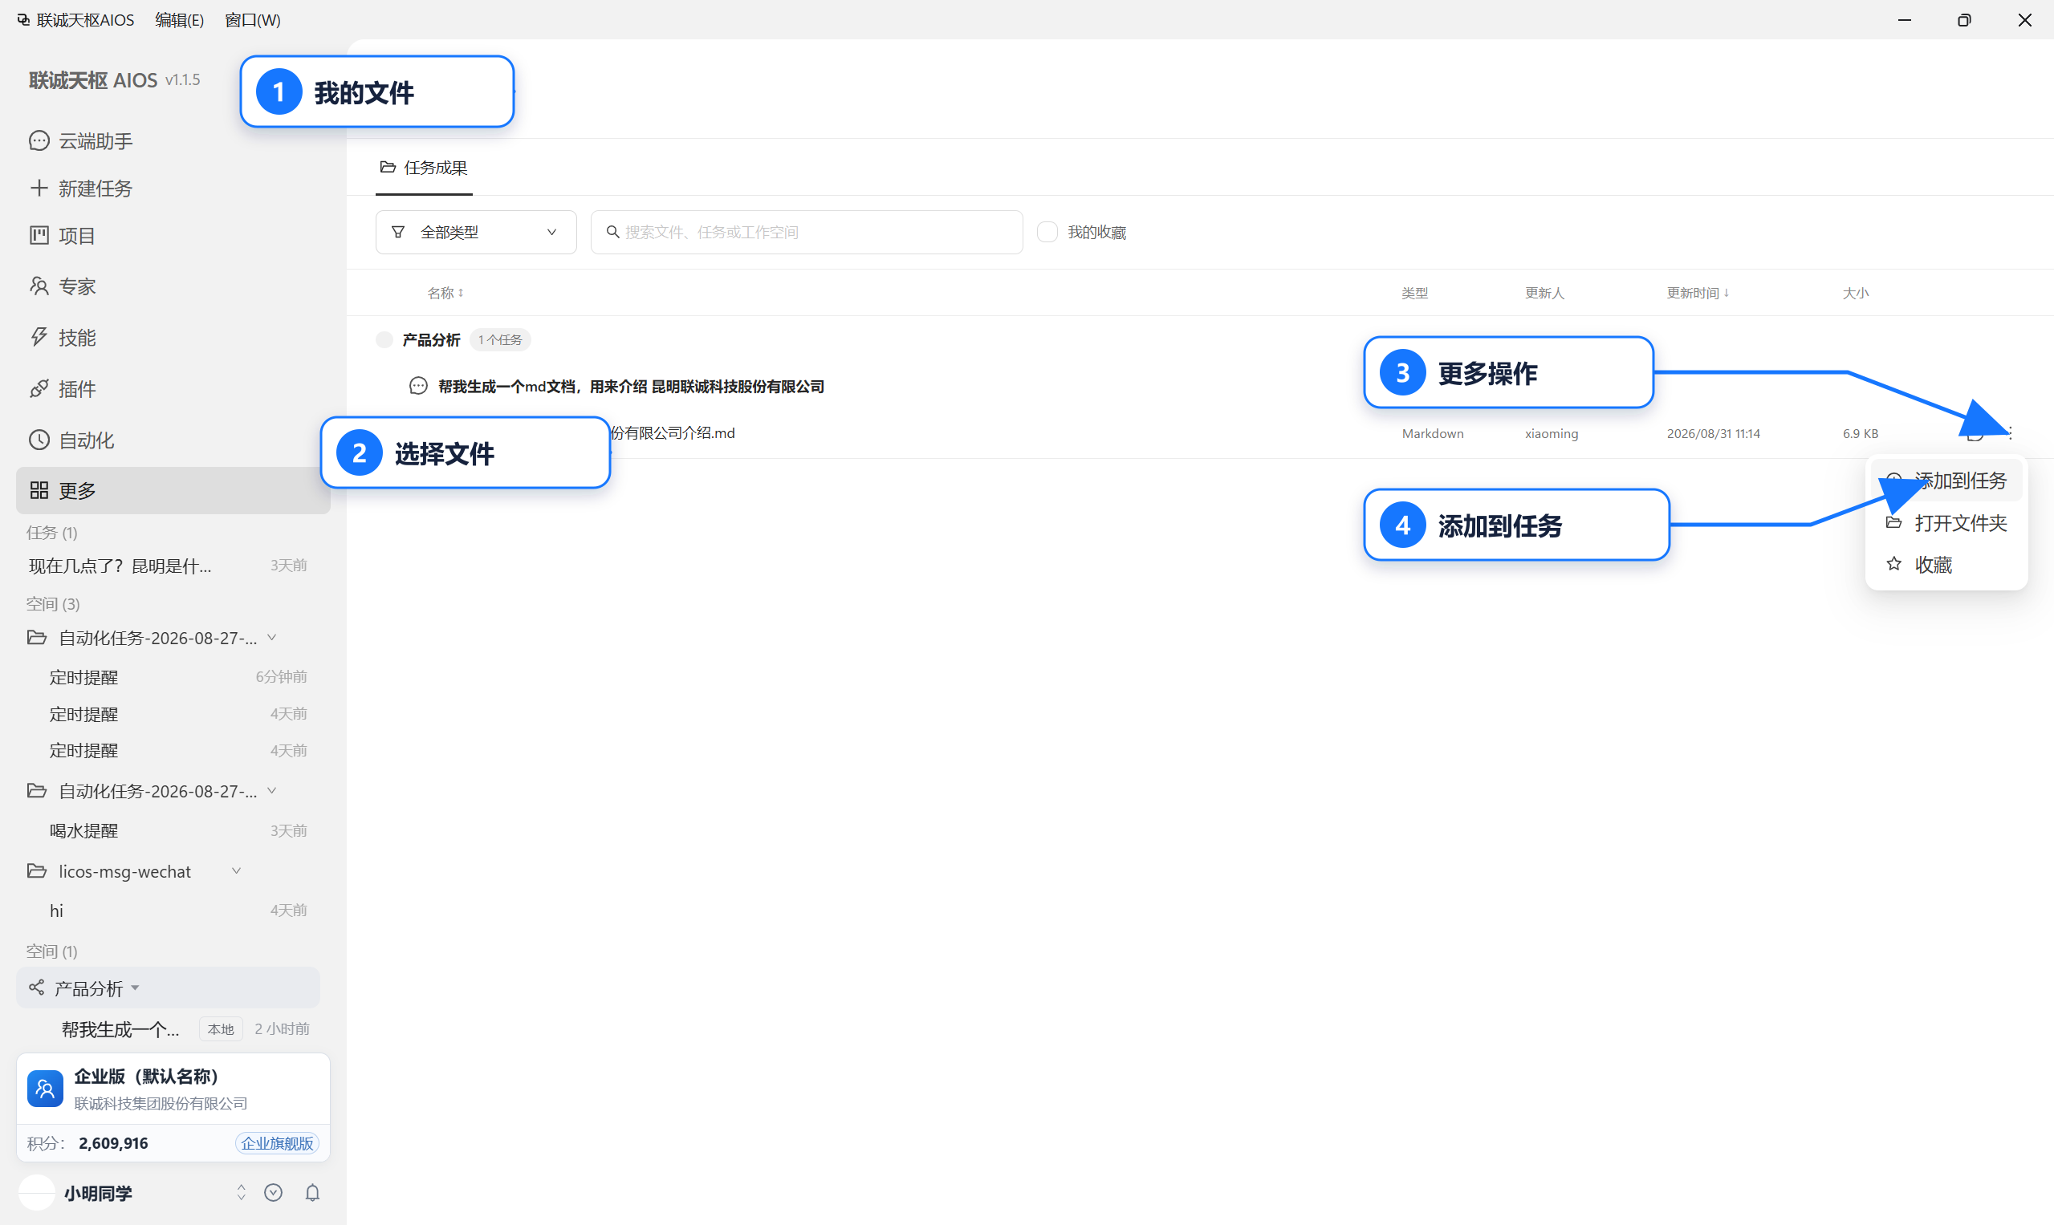Open the 云端助手 chat icon in sidebar
The height and width of the screenshot is (1225, 2054).
point(39,140)
